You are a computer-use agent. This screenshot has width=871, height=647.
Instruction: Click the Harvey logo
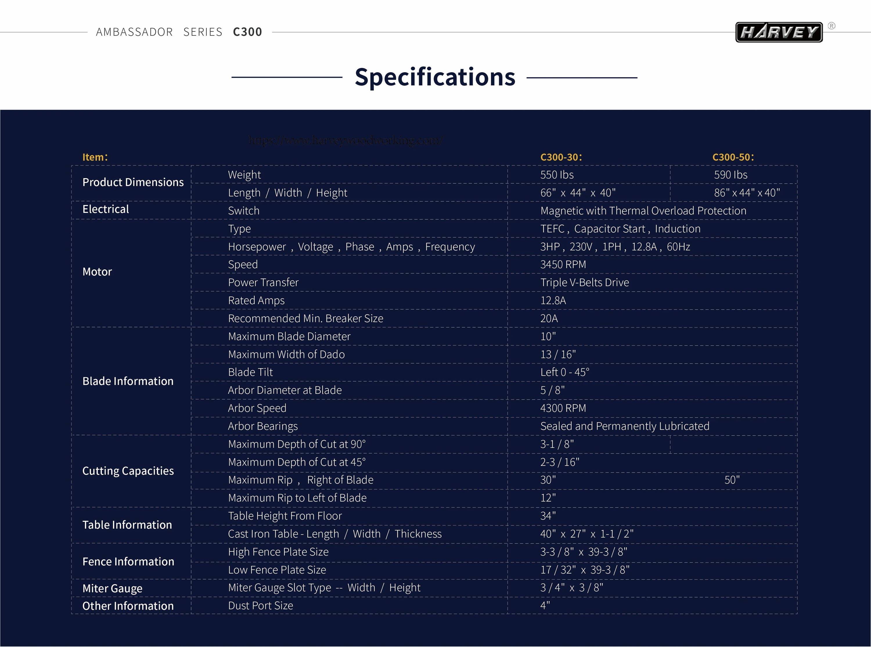pos(779,32)
